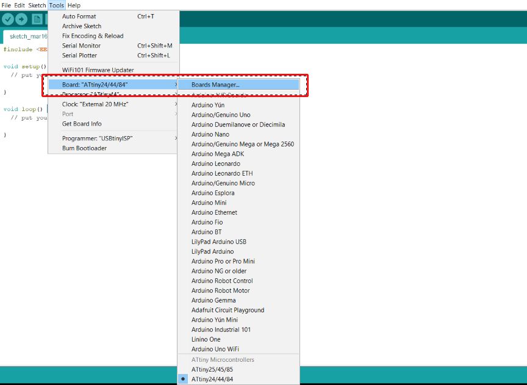The width and height of the screenshot is (527, 385).
Task: Select Arduino Mega ADK board
Action: 238,154
